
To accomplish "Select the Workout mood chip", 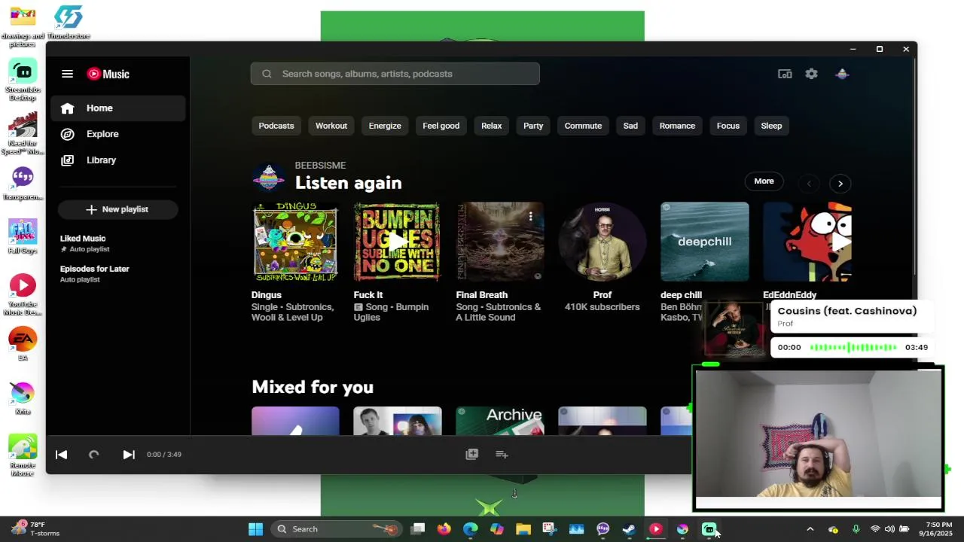I will coord(331,126).
